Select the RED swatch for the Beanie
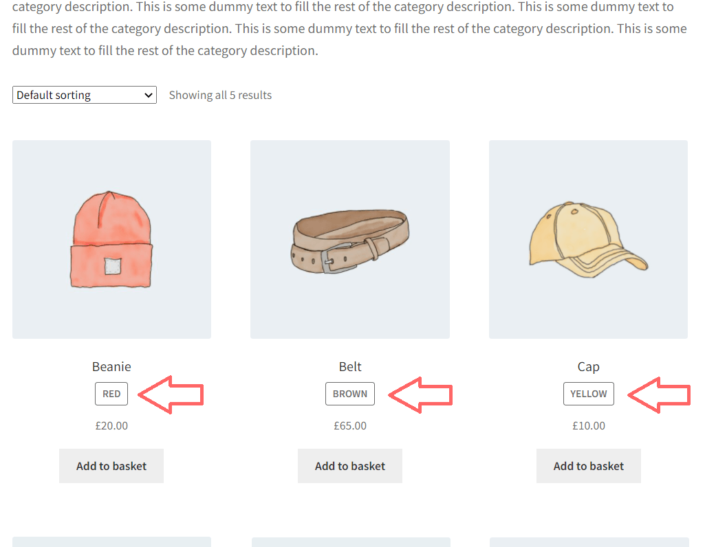Screen dimensions: 705x547 pyautogui.click(x=111, y=394)
